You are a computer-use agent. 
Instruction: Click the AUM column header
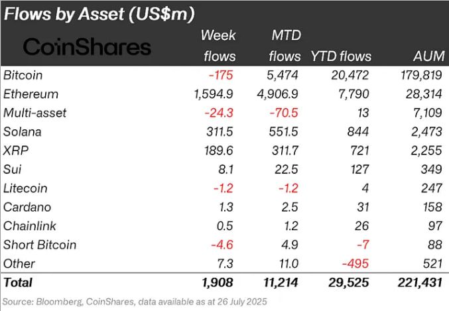point(429,56)
